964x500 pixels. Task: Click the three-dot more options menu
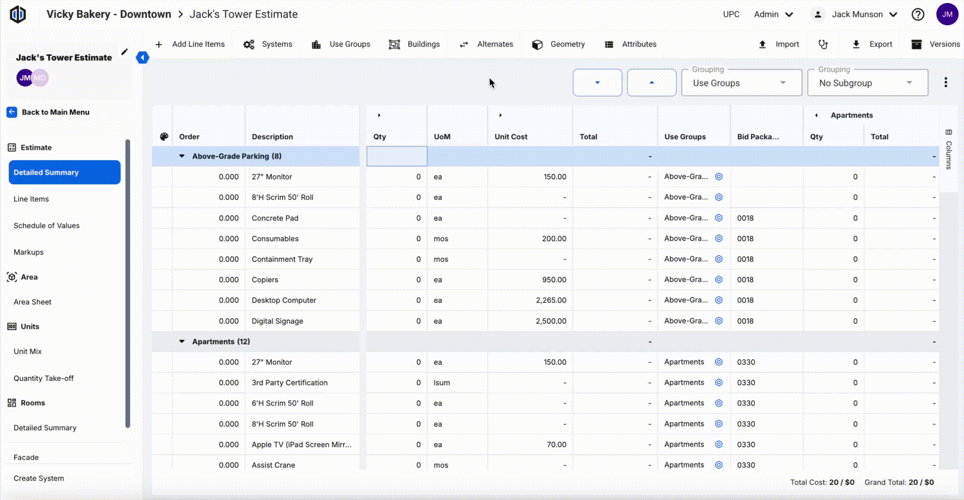[945, 83]
